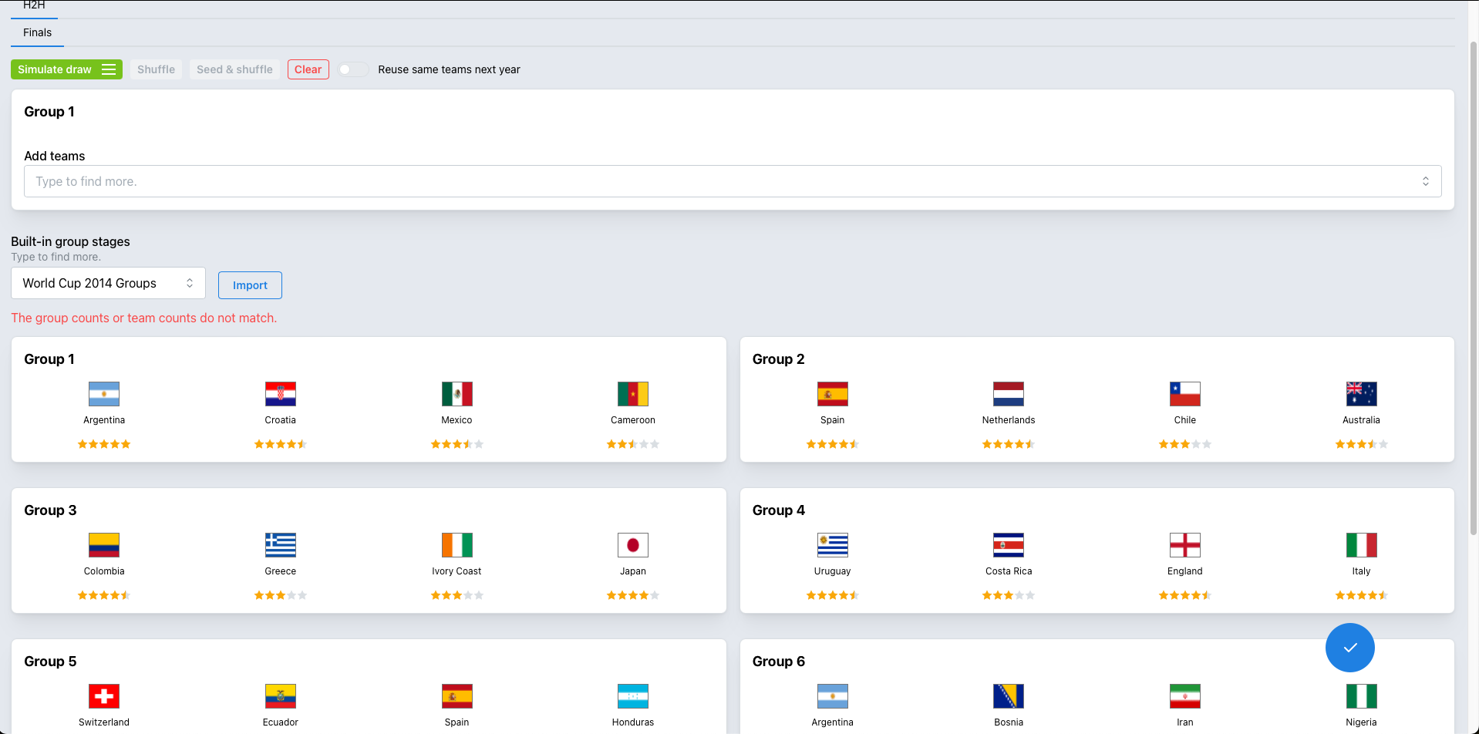Image resolution: width=1479 pixels, height=734 pixels.
Task: Click Argentina's star rating in Group 1
Action: pos(104,444)
